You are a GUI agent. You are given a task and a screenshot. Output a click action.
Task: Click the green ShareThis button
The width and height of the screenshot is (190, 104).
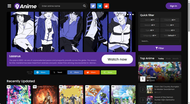point(109,72)
